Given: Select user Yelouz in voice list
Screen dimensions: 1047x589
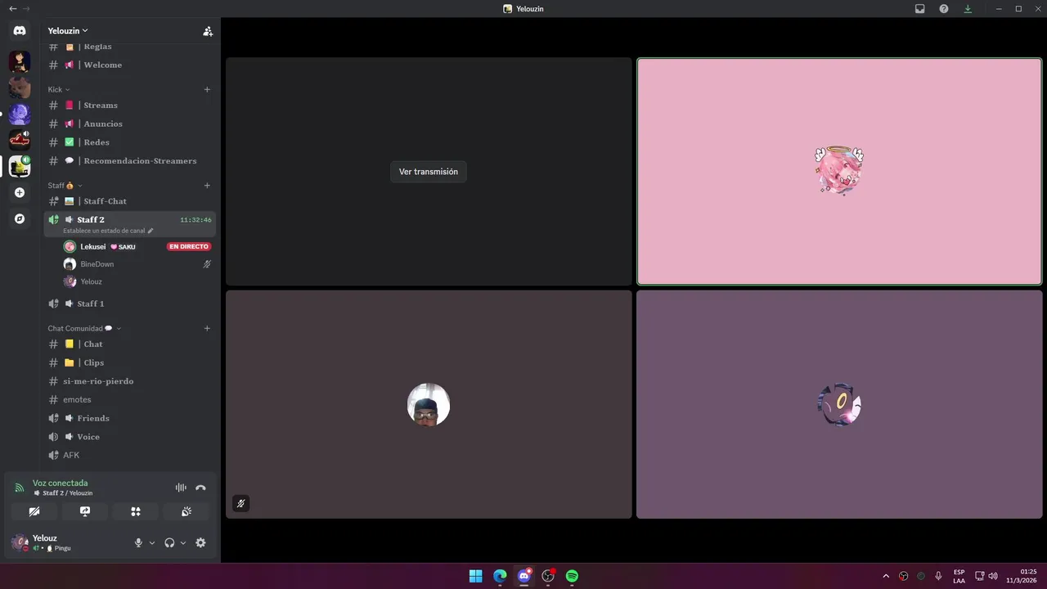Looking at the screenshot, I should 137,282.
